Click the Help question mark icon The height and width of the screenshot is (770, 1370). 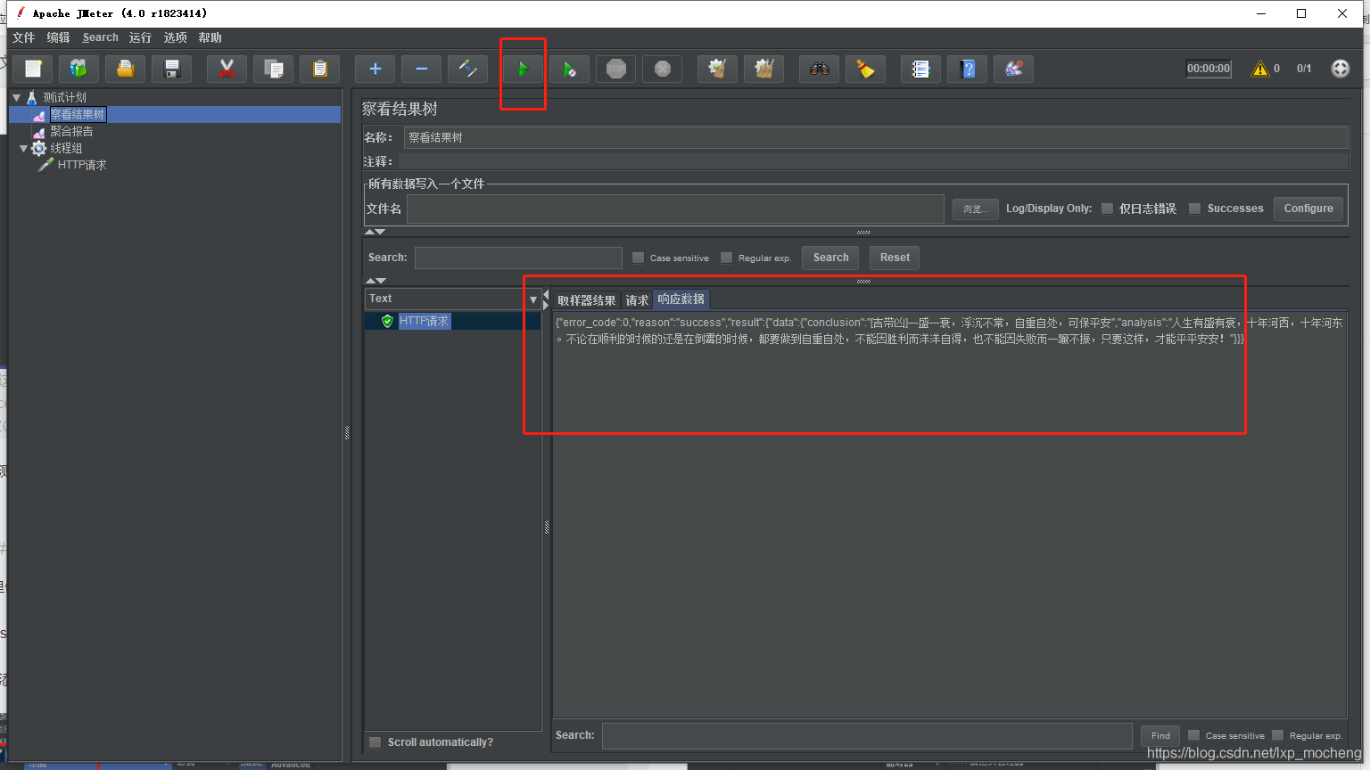[x=967, y=69]
